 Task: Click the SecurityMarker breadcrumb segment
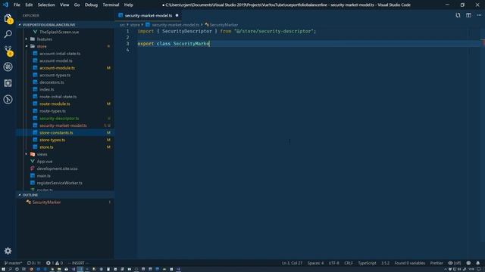[x=224, y=25]
